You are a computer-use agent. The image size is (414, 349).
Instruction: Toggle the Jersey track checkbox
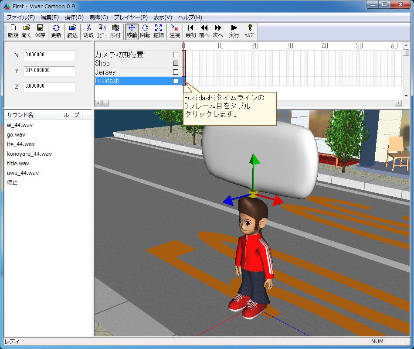176,72
